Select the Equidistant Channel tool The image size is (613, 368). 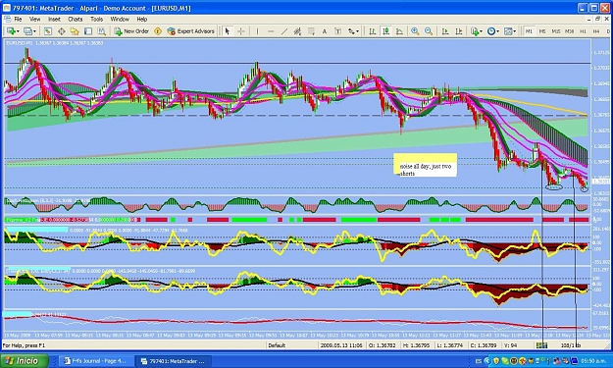click(297, 31)
